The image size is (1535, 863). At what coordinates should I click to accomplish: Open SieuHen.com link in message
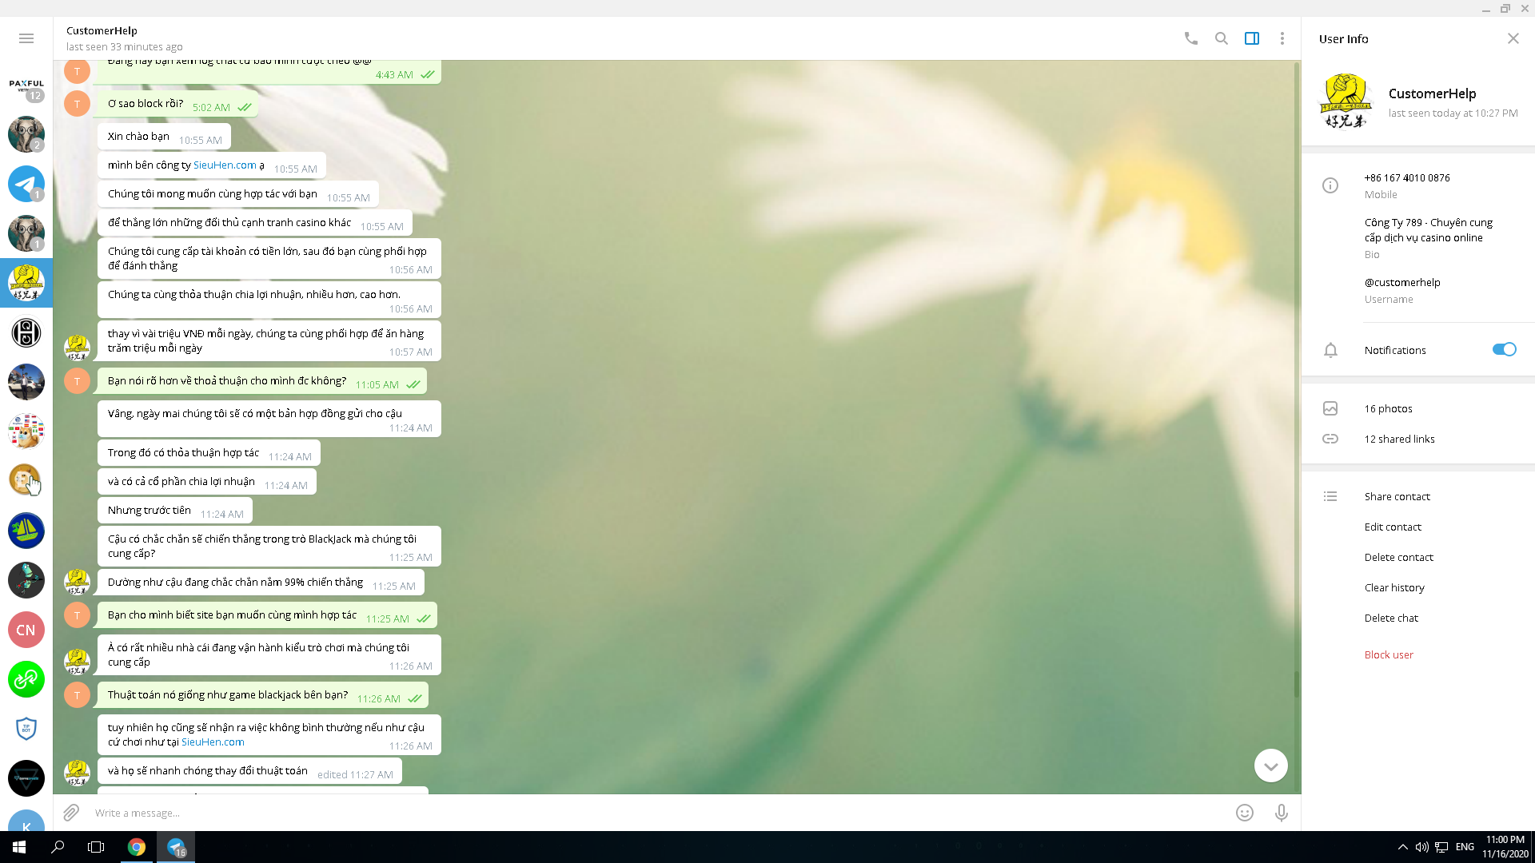pyautogui.click(x=225, y=165)
